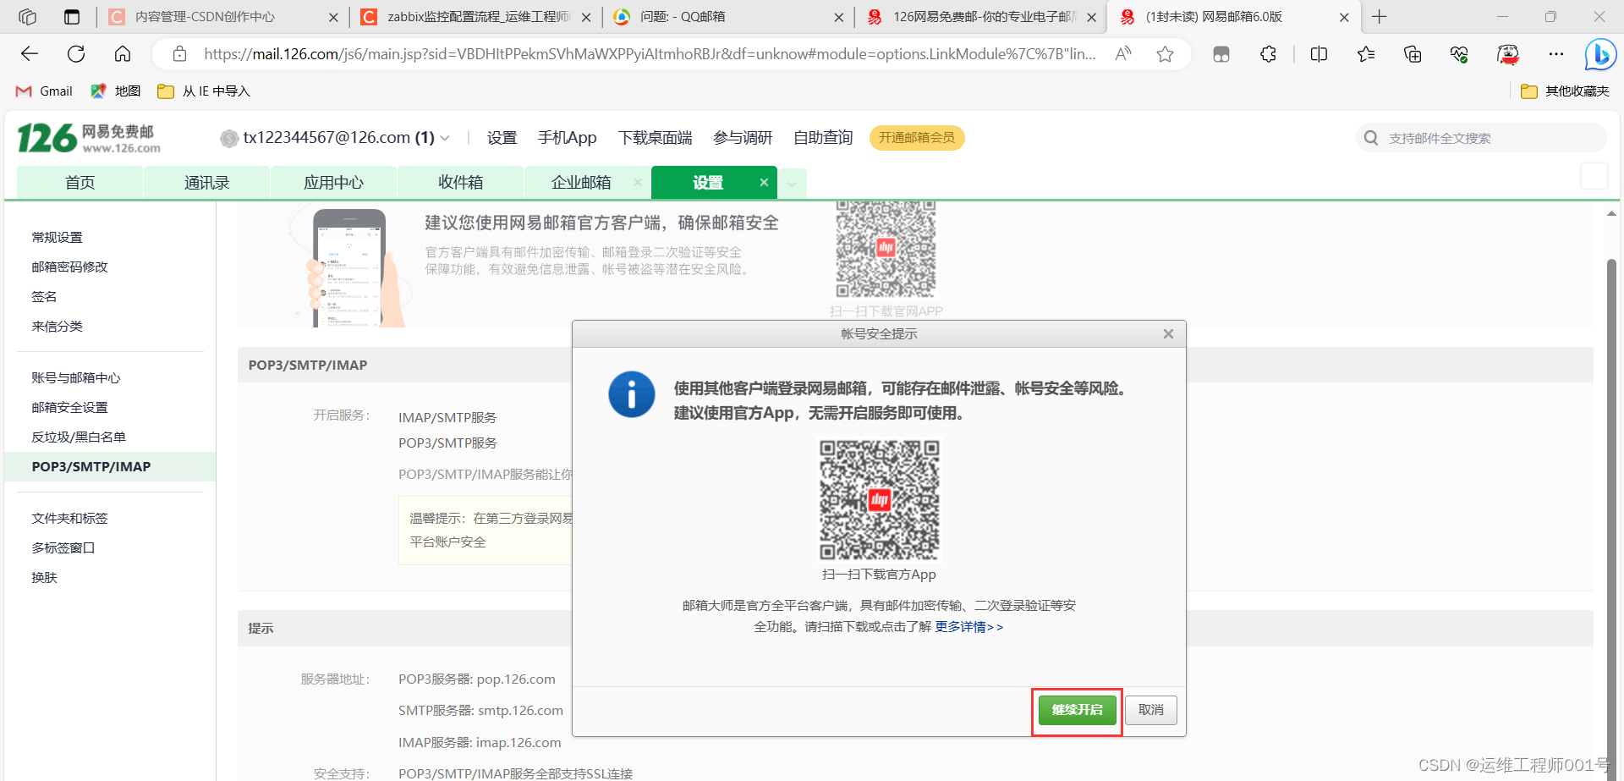Close the 126网易免费邮 browser tab
Viewport: 1624px width, 781px height.
[1091, 17]
